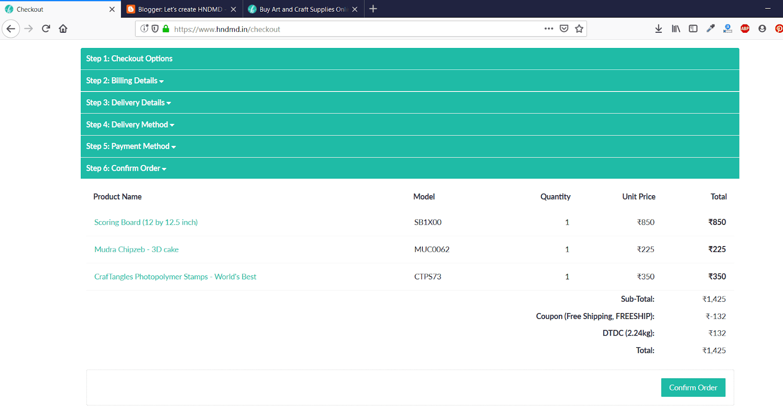Viewport: 783px width, 408px height.
Task: Open the browser home page
Action: pyautogui.click(x=63, y=29)
